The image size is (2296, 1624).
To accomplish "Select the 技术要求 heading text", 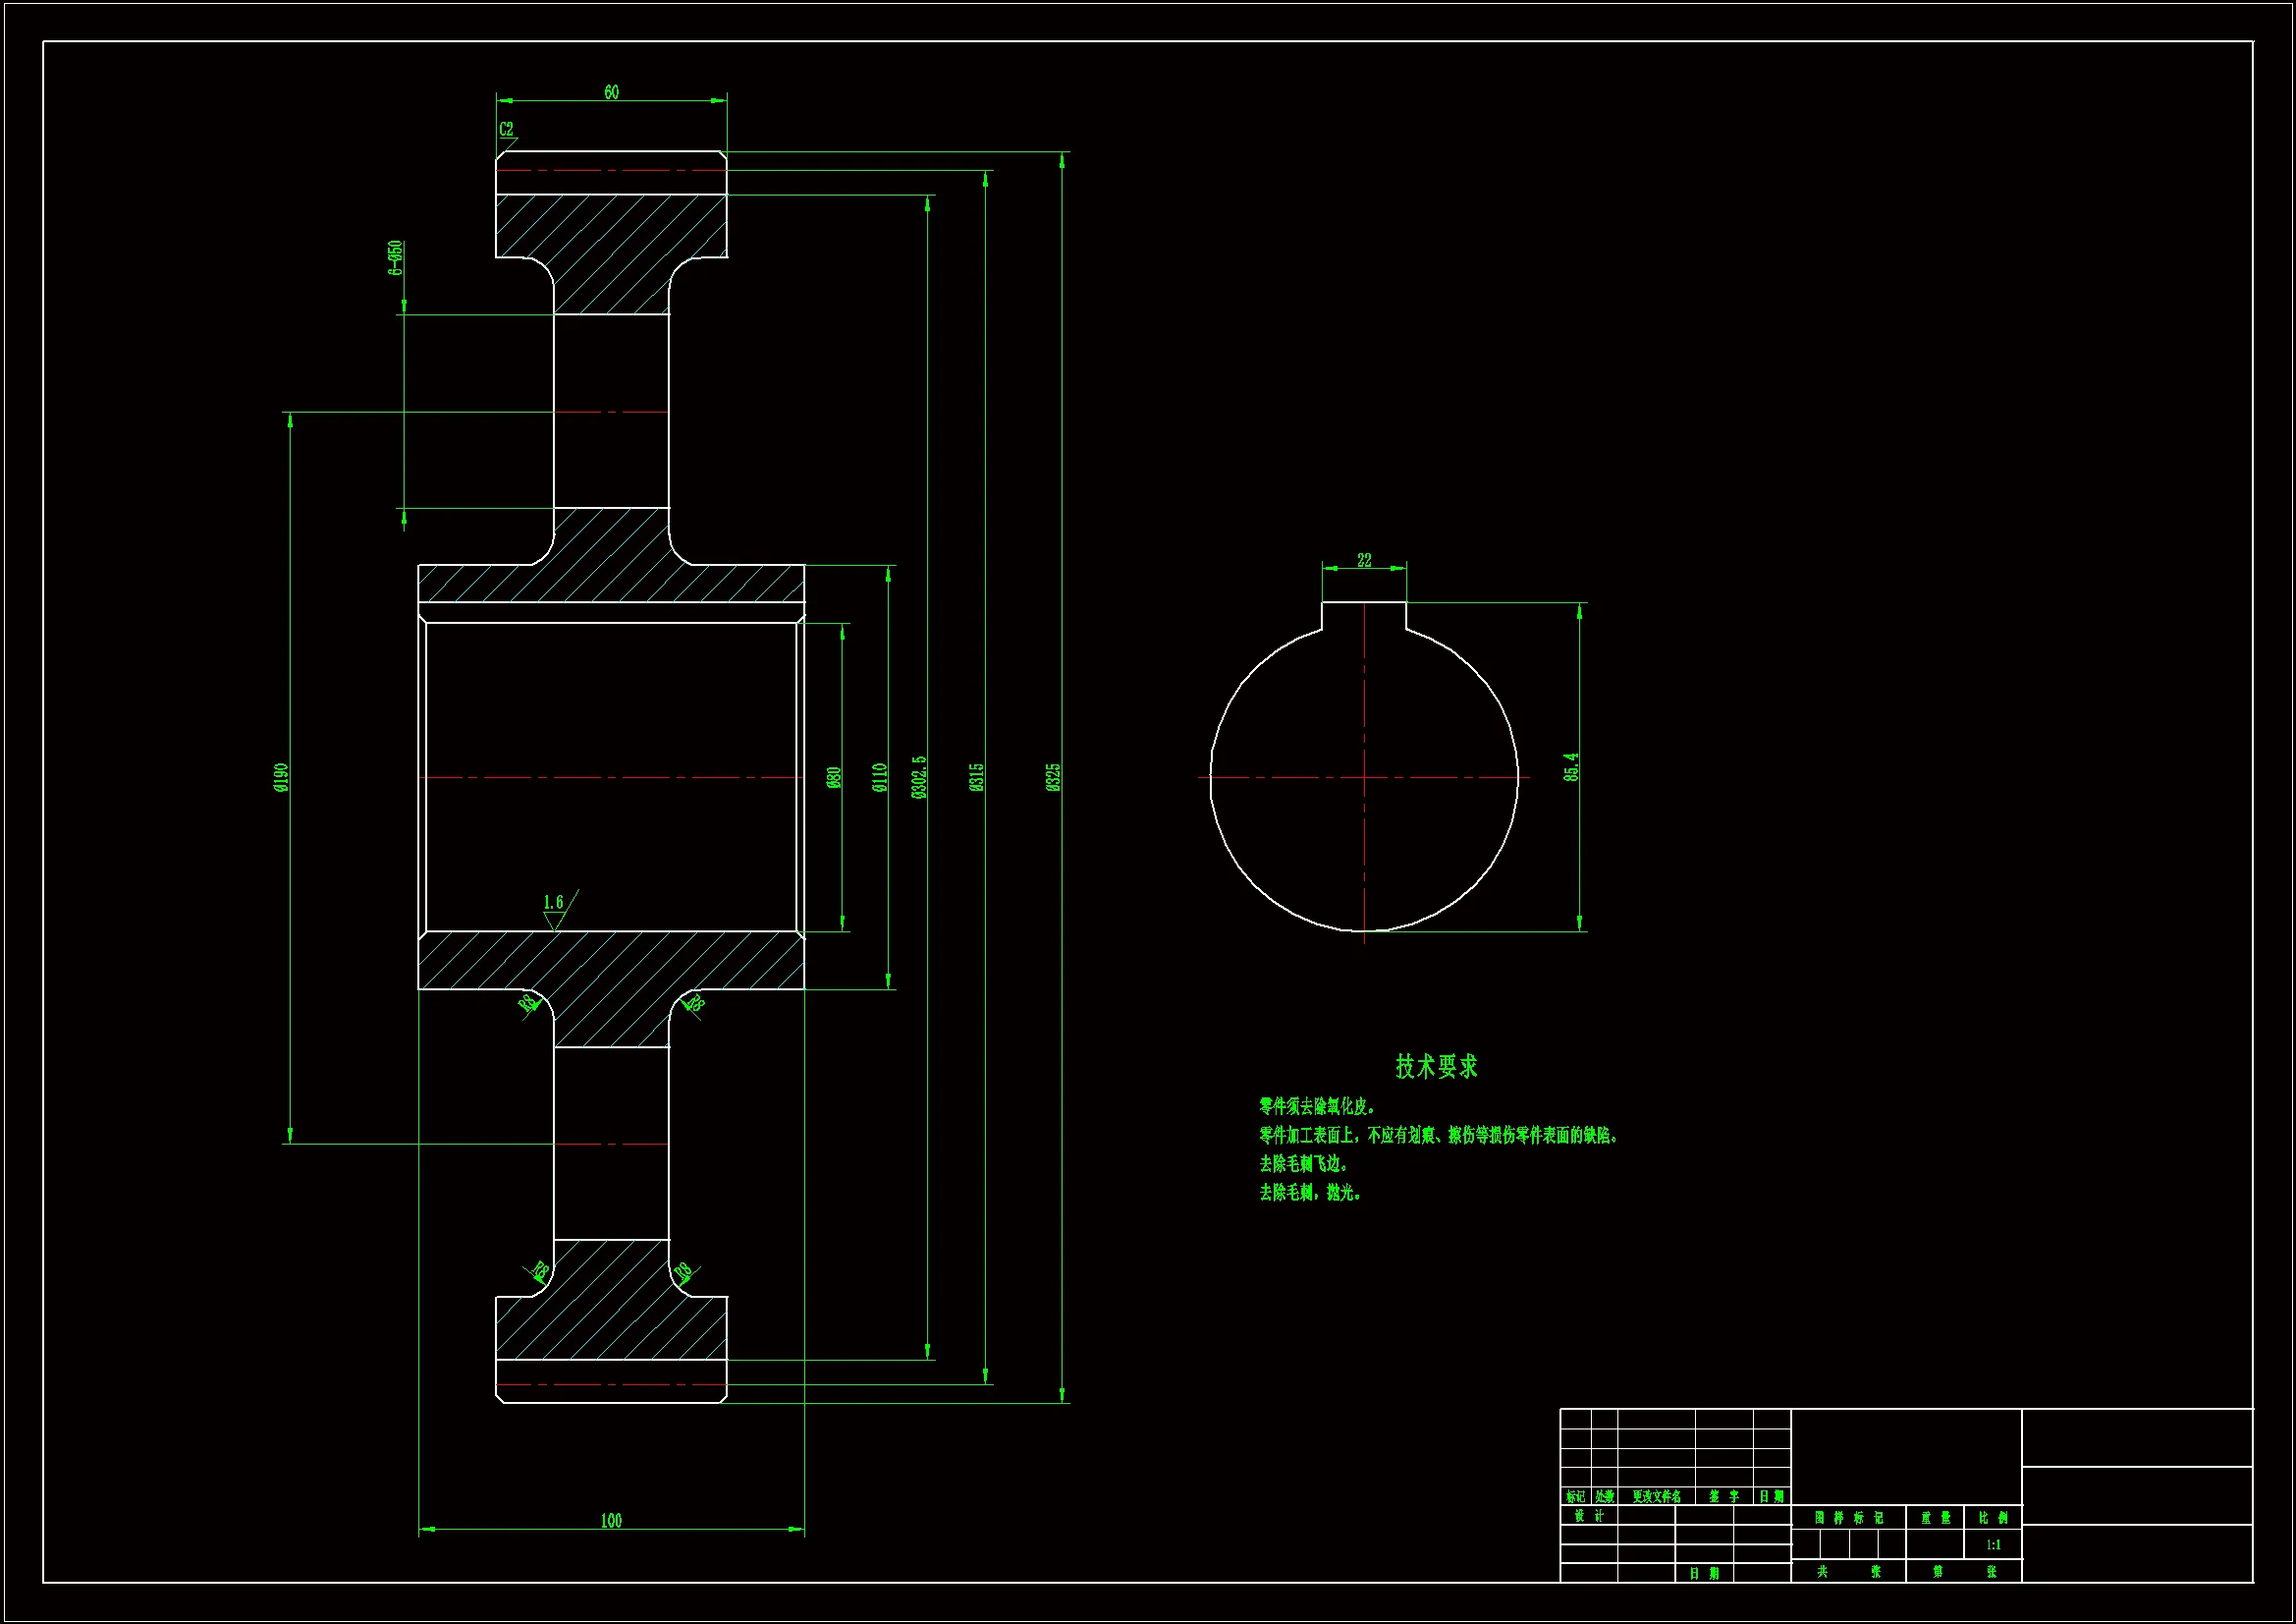I will [1436, 1067].
